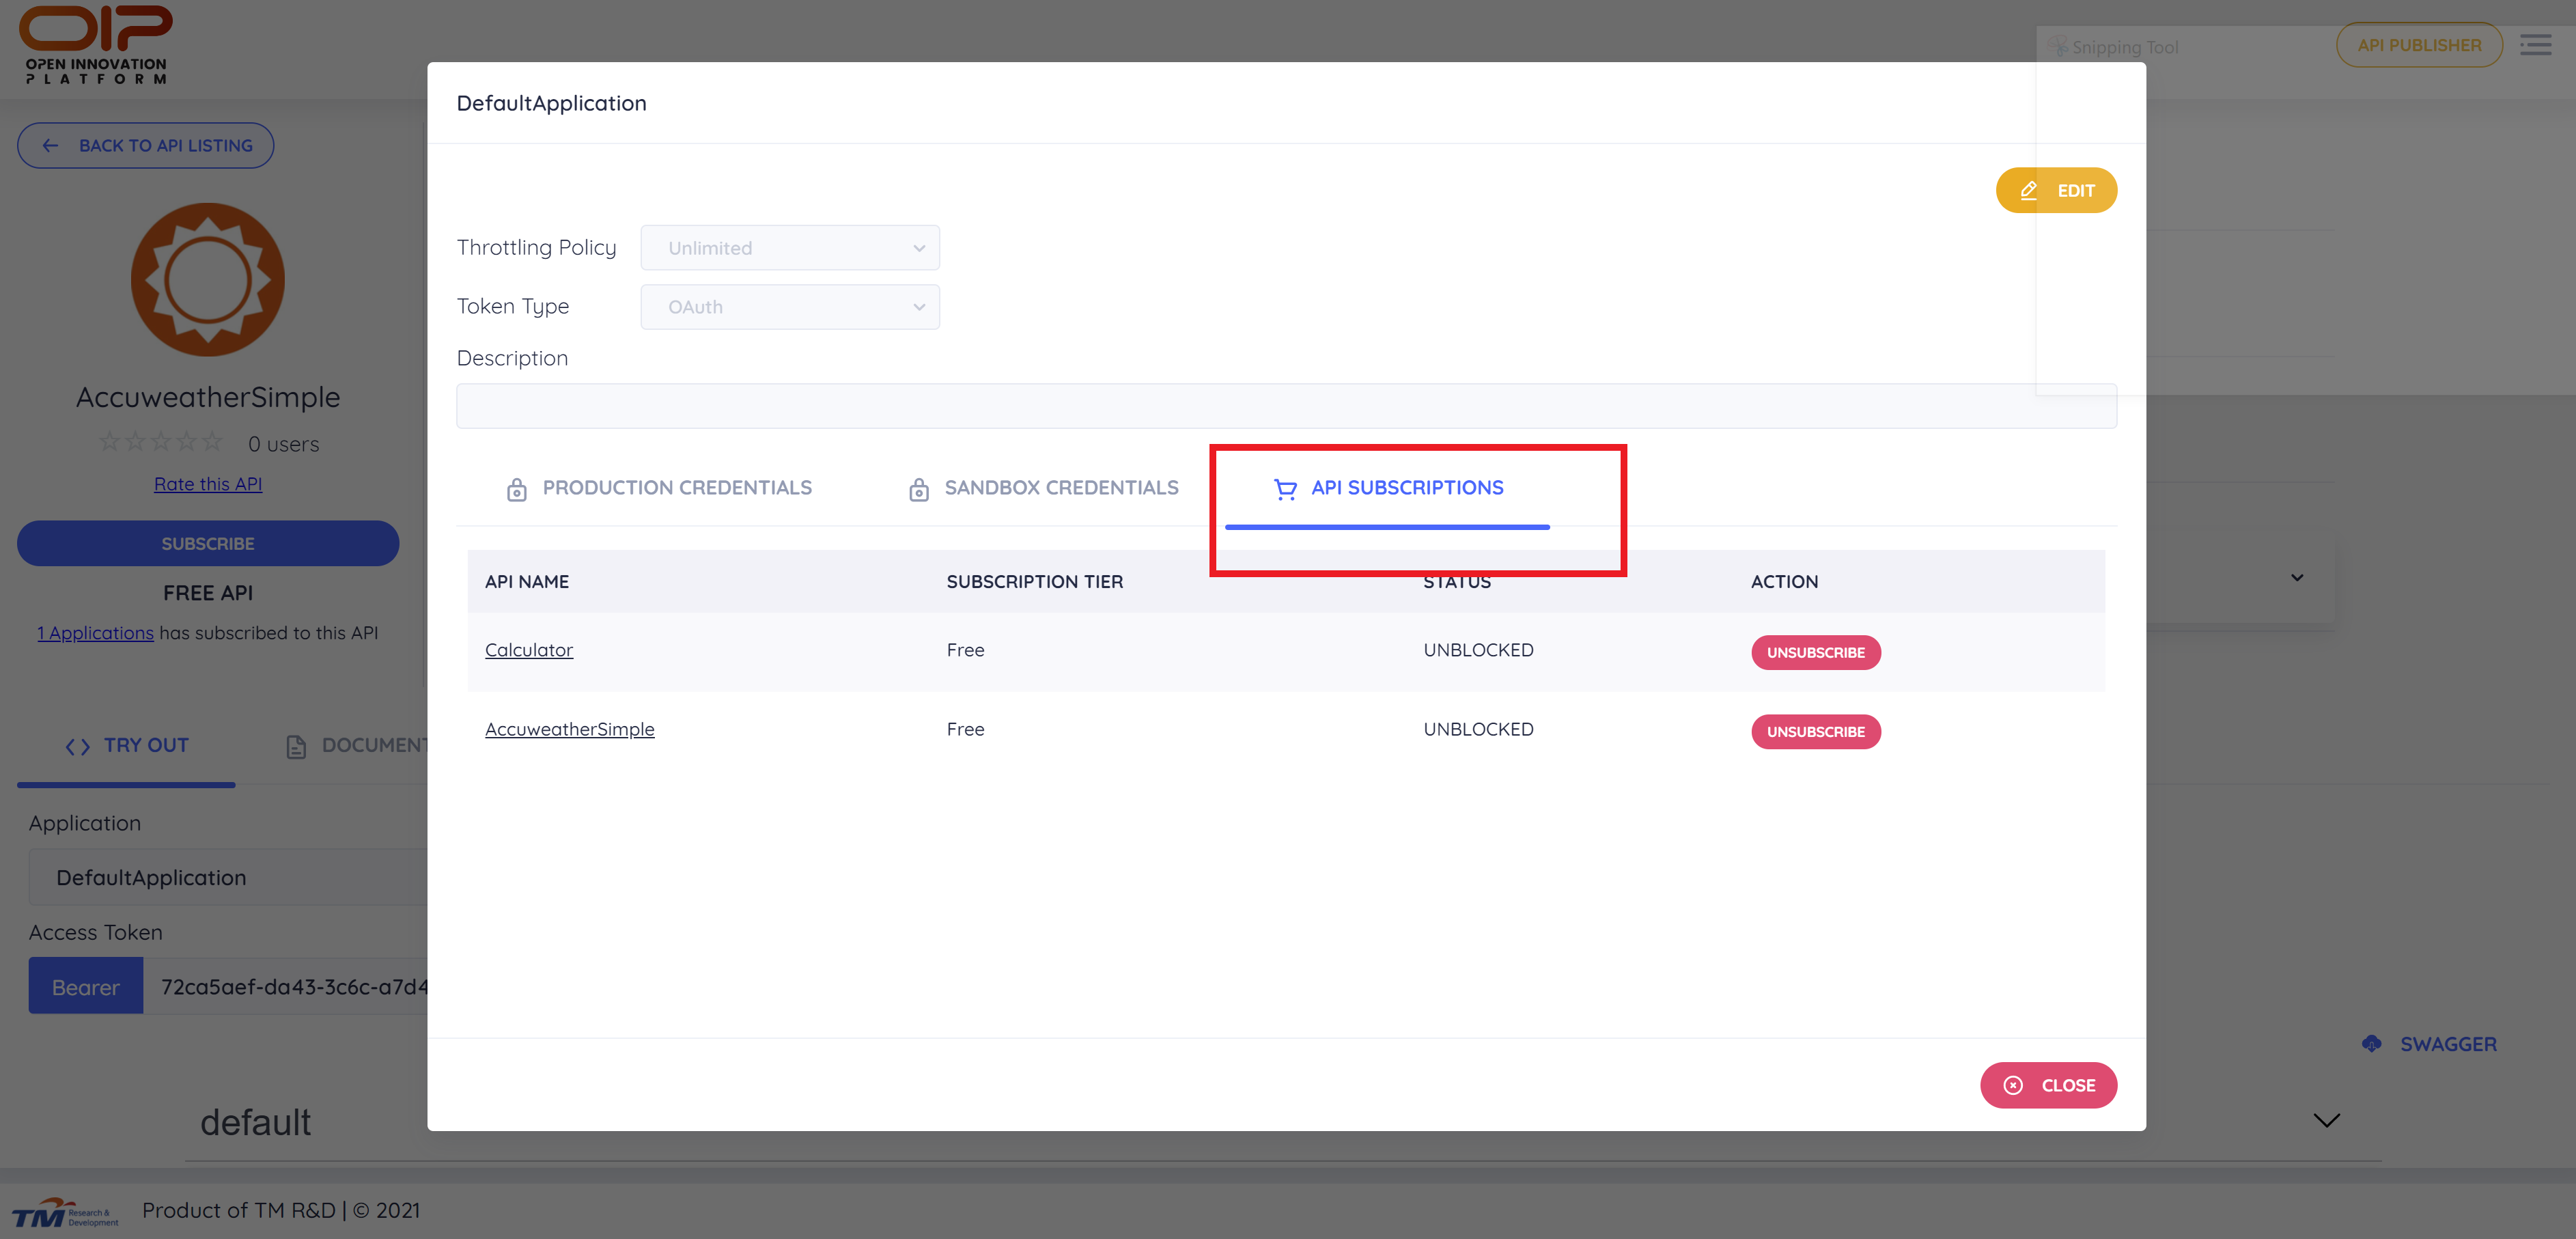This screenshot has height=1239, width=2576.
Task: Open the DefaultApplication selector in Try Out
Action: tap(228, 877)
